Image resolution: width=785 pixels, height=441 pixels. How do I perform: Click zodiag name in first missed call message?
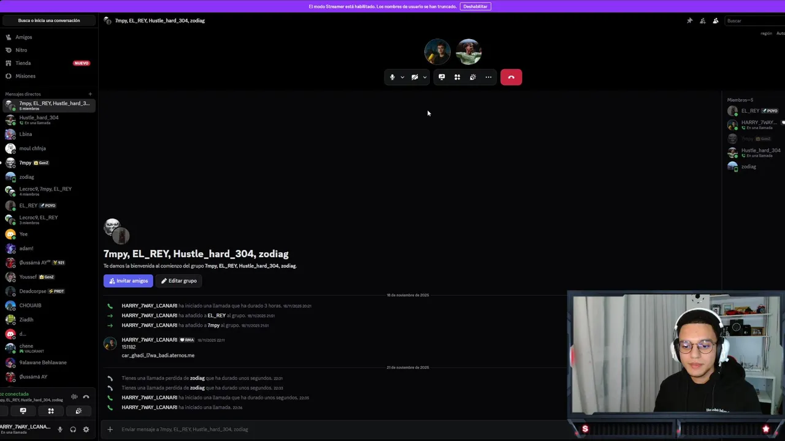197,378
